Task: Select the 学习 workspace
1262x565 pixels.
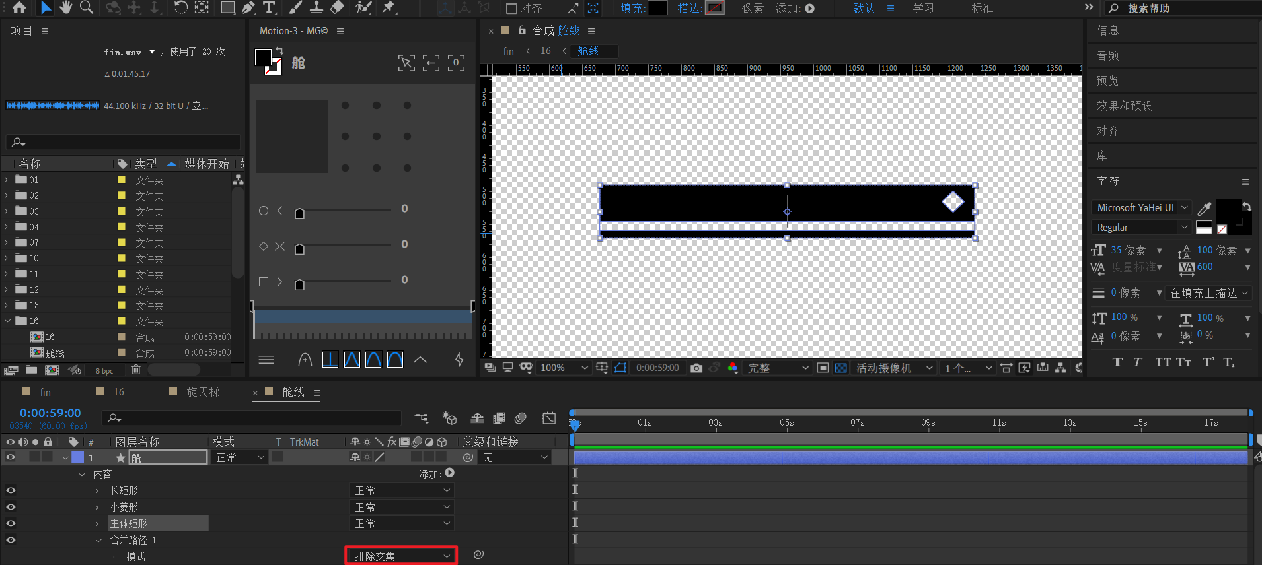Action: (923, 8)
